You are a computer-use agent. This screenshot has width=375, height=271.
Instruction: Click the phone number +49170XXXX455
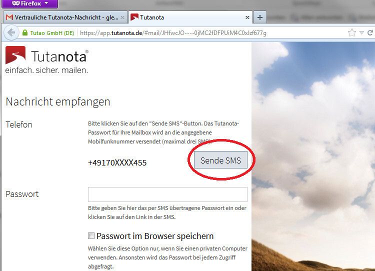(117, 163)
